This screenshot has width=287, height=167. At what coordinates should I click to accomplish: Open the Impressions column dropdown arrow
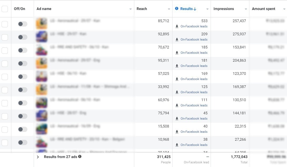point(246,9)
